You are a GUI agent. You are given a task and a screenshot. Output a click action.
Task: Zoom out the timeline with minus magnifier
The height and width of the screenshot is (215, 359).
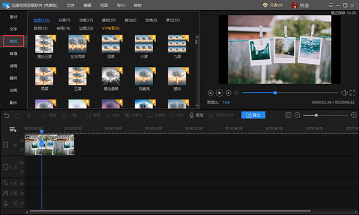[x=297, y=115]
